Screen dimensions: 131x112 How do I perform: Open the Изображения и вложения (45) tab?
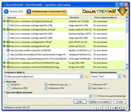pyautogui.click(x=46, y=11)
